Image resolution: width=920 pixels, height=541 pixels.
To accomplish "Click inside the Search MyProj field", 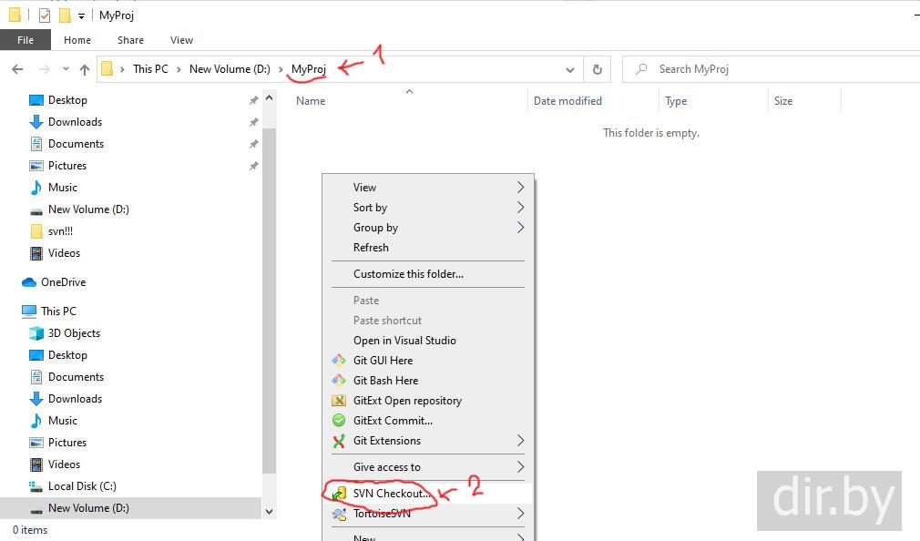I will click(x=774, y=69).
